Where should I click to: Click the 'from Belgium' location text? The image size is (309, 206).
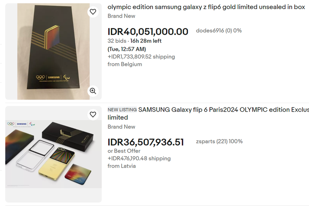125,64
